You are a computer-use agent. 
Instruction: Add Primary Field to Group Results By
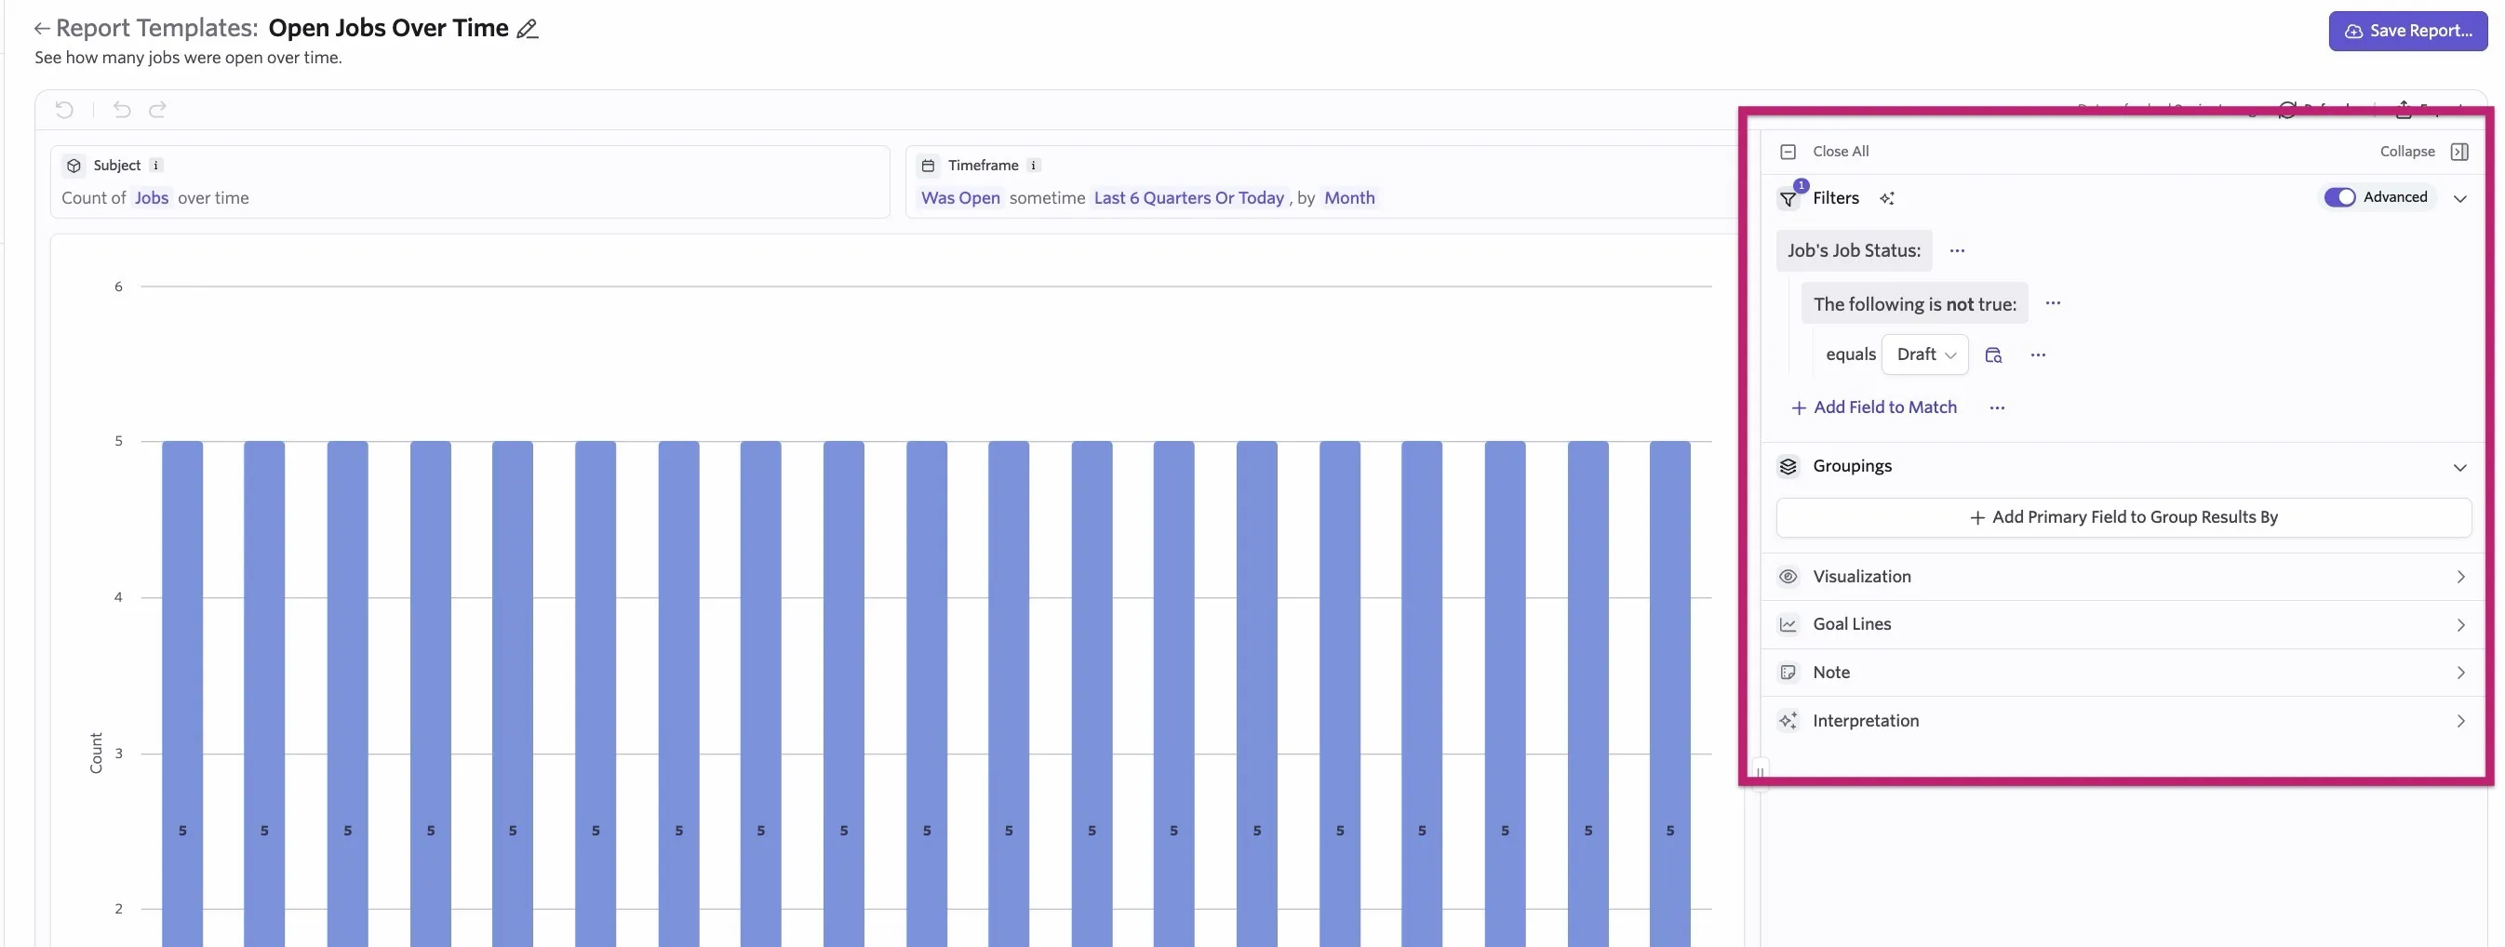click(2123, 517)
